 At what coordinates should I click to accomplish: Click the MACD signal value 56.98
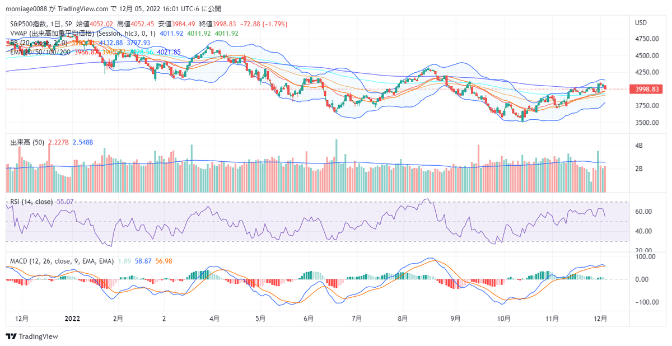tap(165, 261)
